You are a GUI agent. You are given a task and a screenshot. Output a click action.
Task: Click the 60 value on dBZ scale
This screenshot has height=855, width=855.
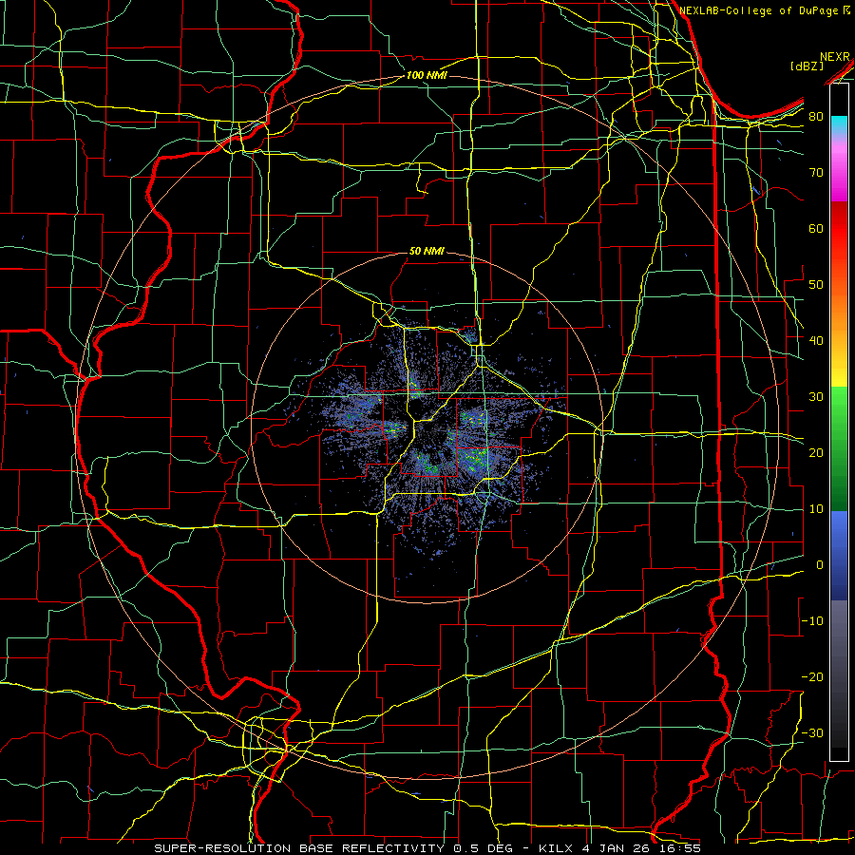816,228
